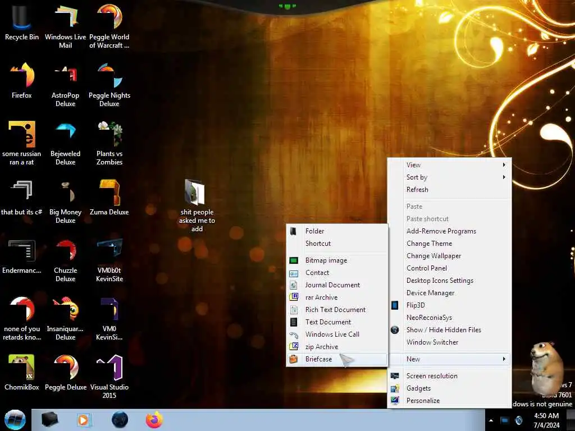Select the Visual Studio 2015 desktop icon
The image size is (575, 431).
(109, 376)
